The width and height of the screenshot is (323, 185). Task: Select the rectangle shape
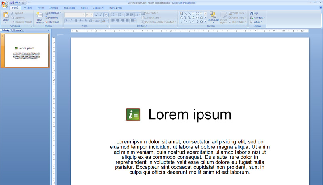click(x=193, y=13)
